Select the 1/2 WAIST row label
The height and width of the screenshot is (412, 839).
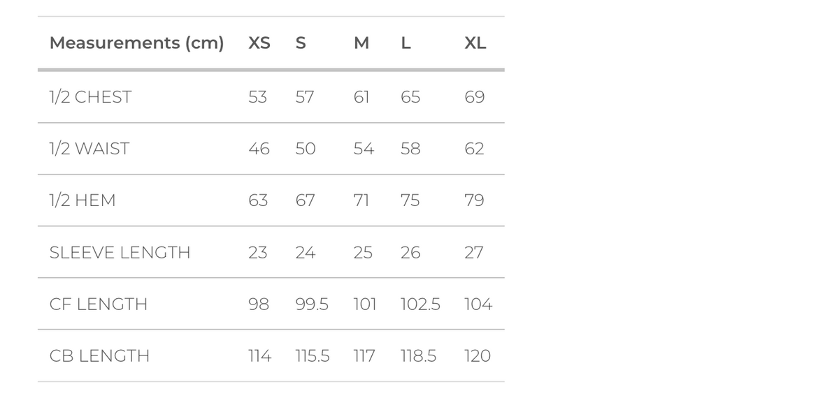89,149
